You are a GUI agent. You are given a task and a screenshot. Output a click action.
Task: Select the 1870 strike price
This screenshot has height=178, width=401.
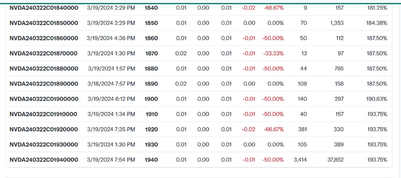pos(152,54)
